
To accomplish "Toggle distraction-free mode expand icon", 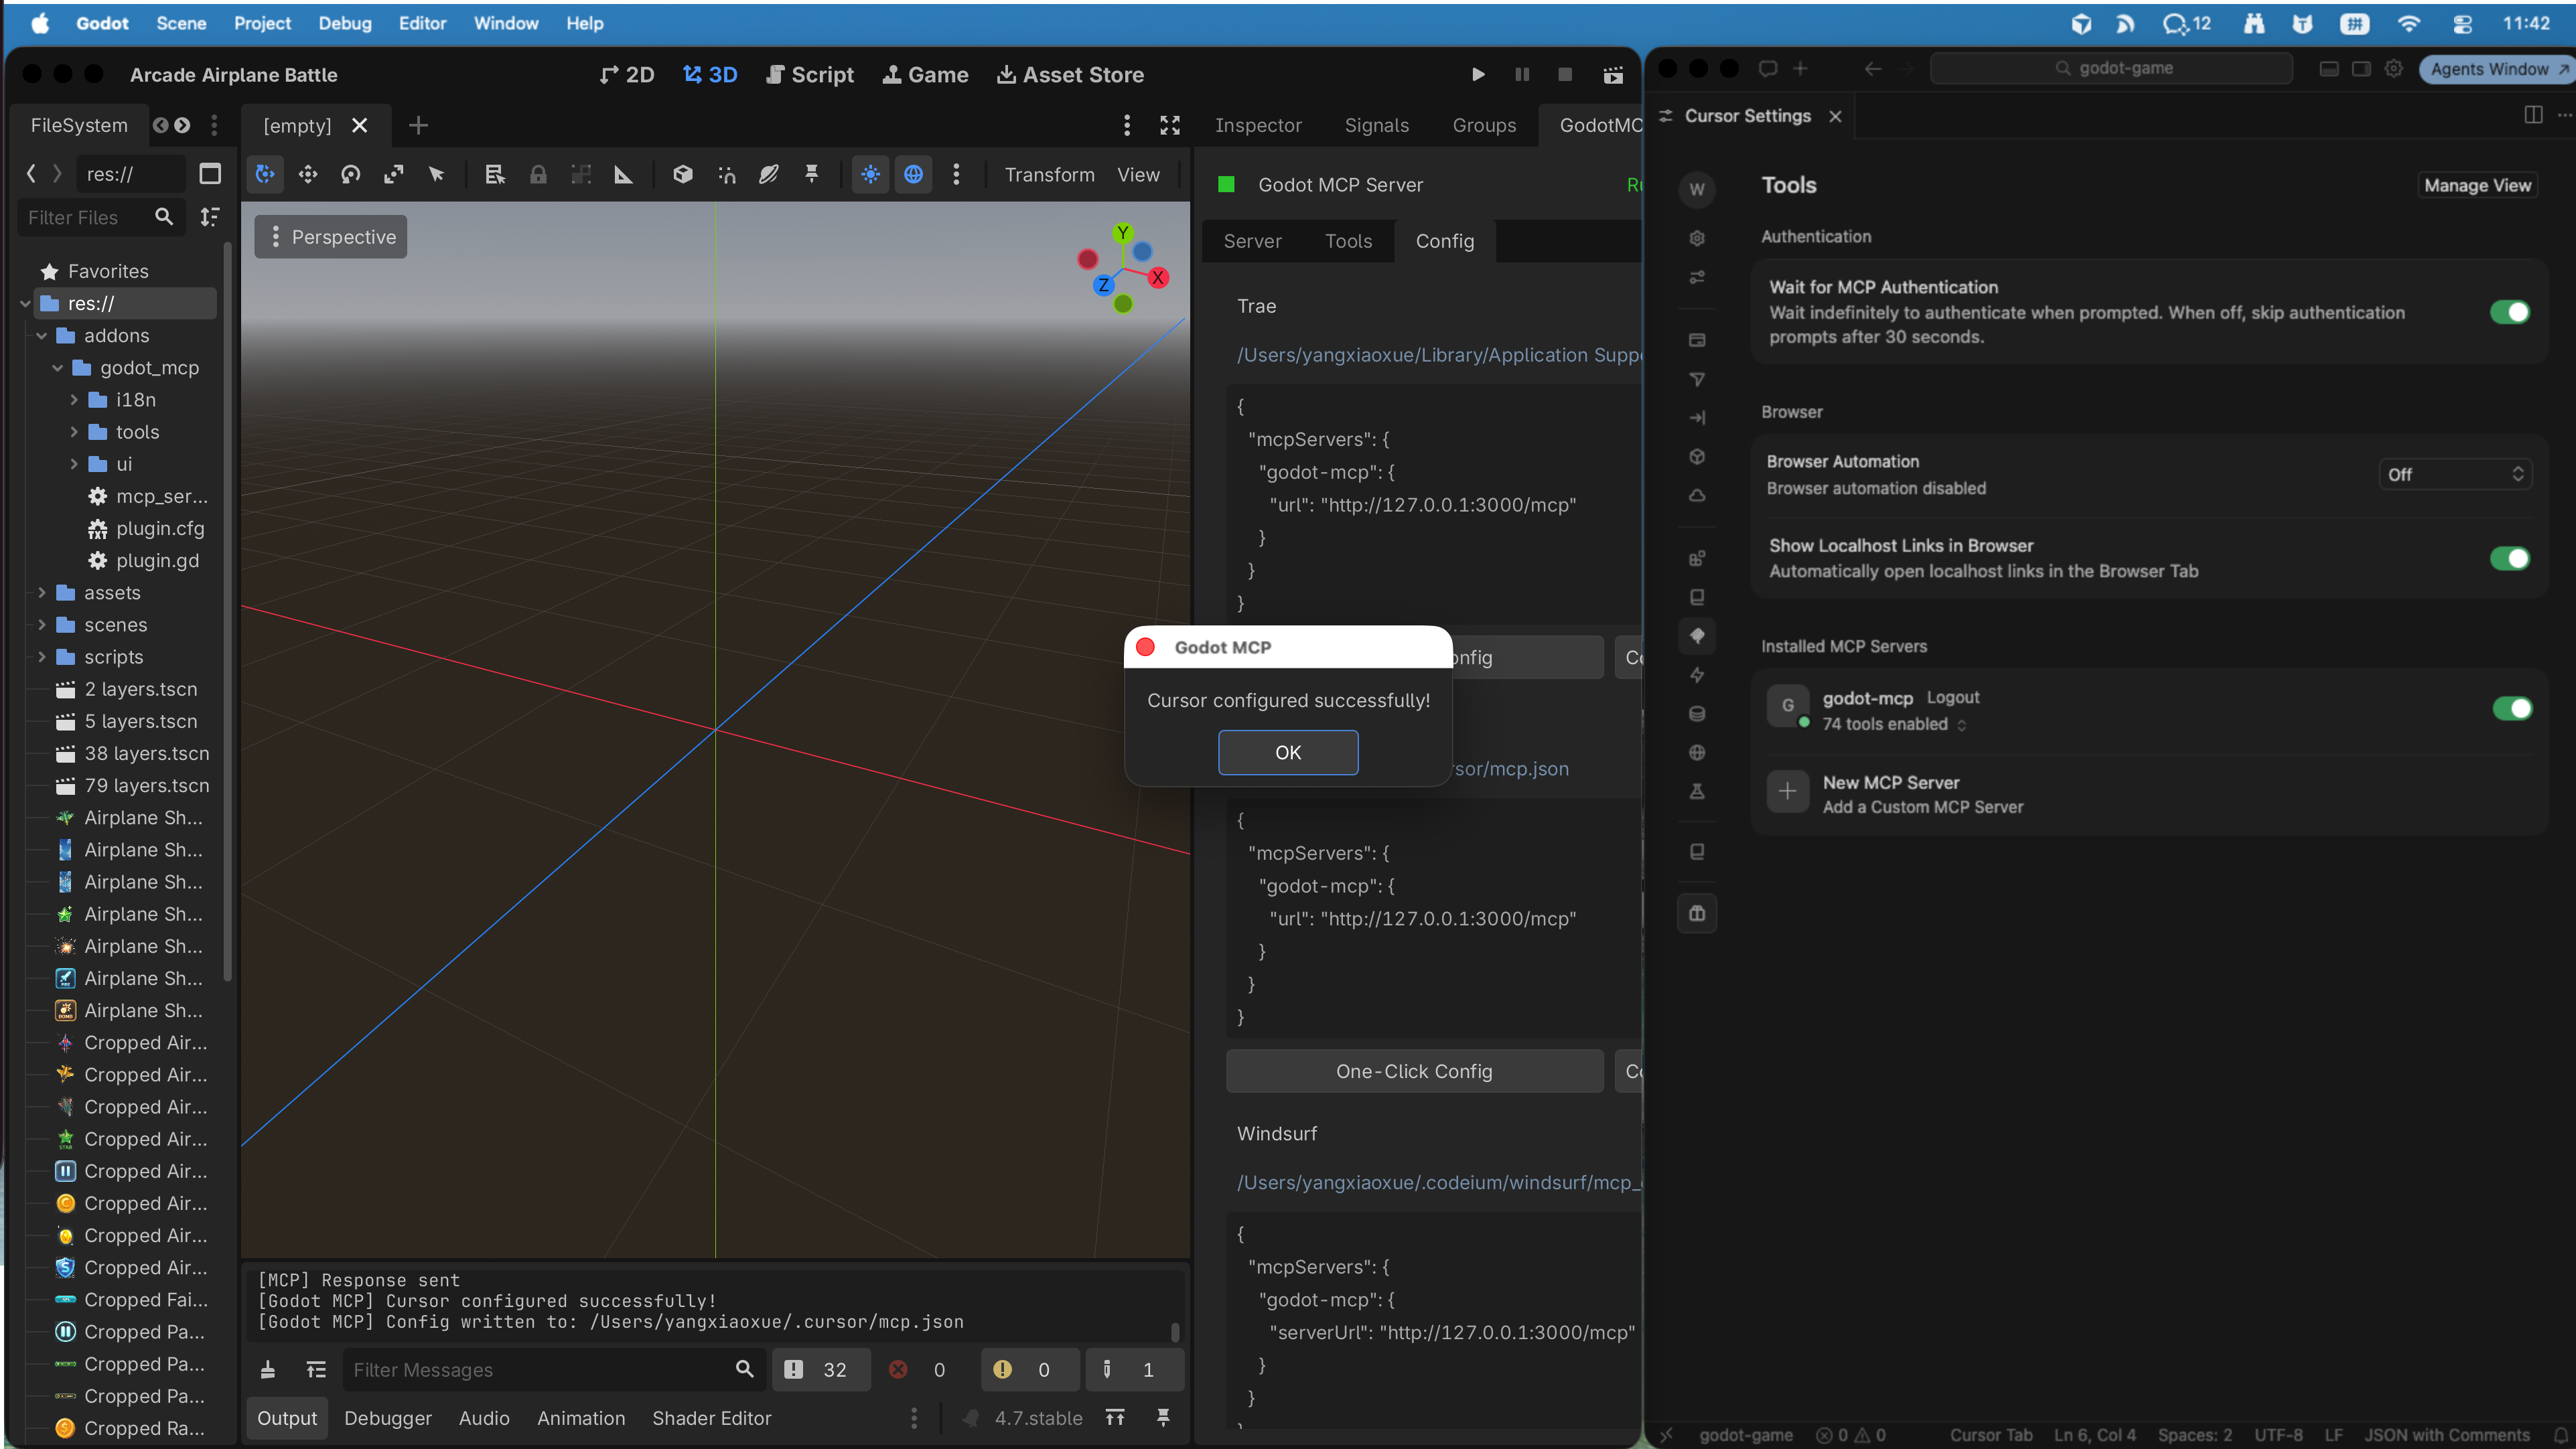I will pyautogui.click(x=1170, y=125).
